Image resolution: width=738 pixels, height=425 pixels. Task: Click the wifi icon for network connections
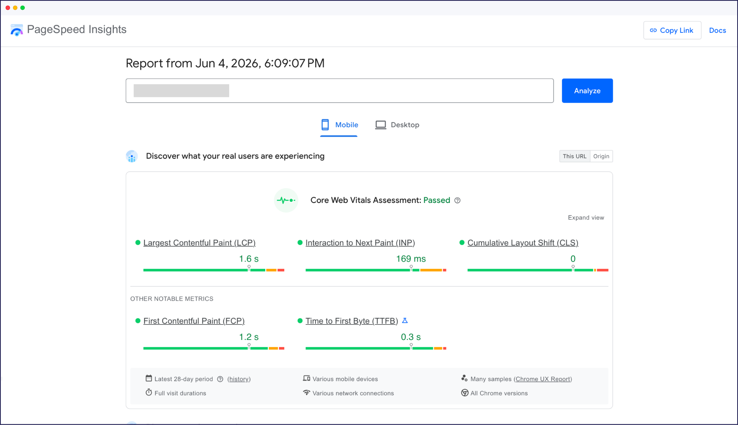coord(306,392)
